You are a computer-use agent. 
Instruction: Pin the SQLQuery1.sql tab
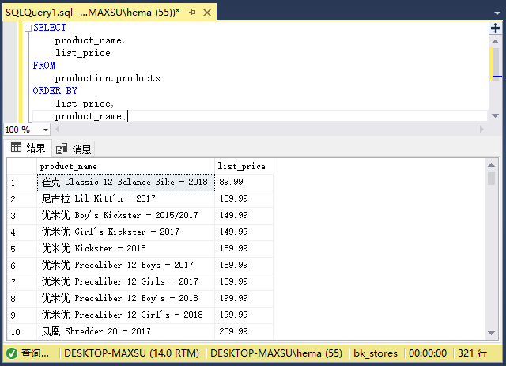tap(192, 13)
